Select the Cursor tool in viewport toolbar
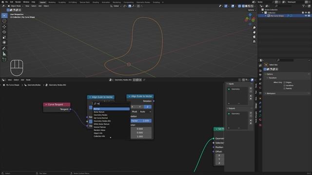Image resolution: width=312 pixels, height=175 pixels. click(x=4, y=21)
